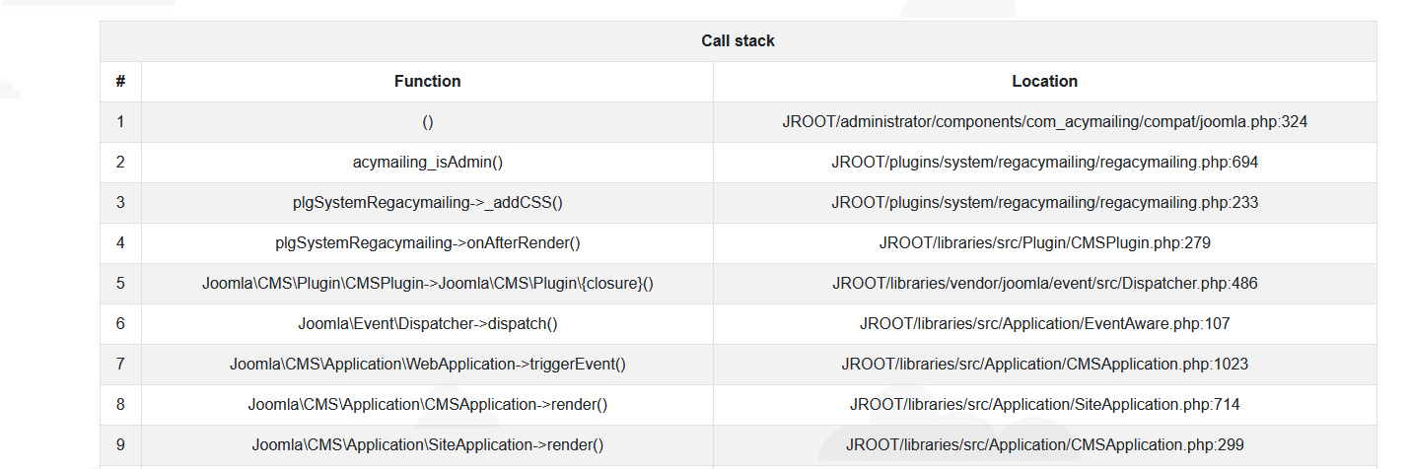Click the regacymailing.php:233 location text
Screen dimensions: 1409x469
[x=1044, y=202]
